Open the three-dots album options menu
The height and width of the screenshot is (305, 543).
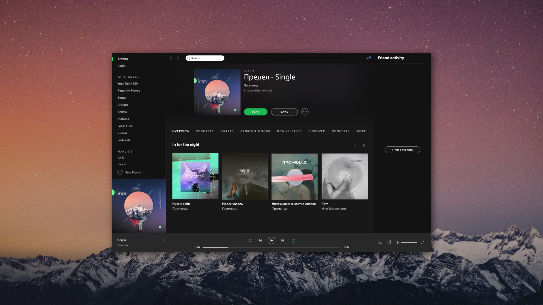point(305,112)
